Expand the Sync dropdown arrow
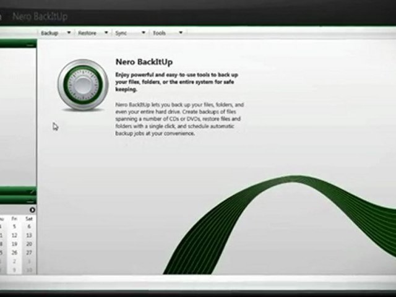 point(144,33)
